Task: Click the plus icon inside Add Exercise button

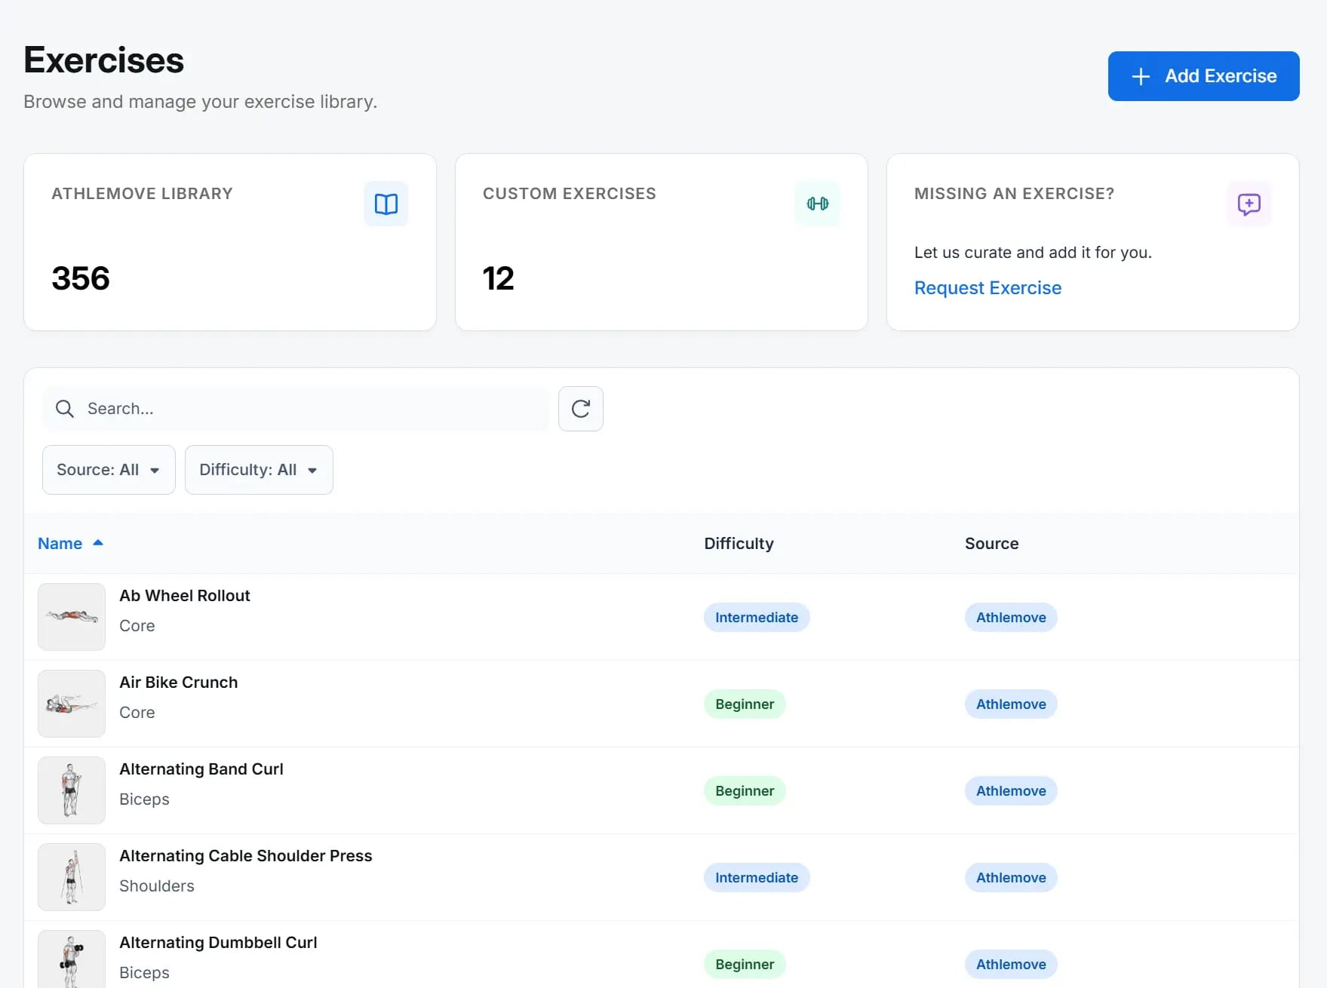Action: coord(1140,75)
